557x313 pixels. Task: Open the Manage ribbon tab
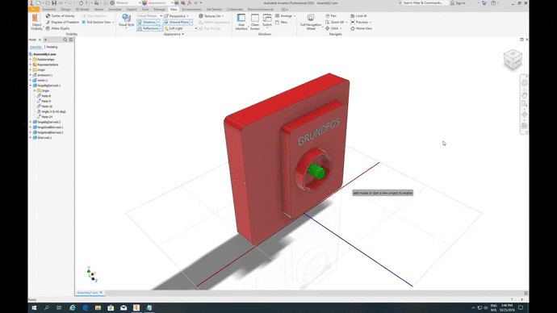click(x=159, y=9)
